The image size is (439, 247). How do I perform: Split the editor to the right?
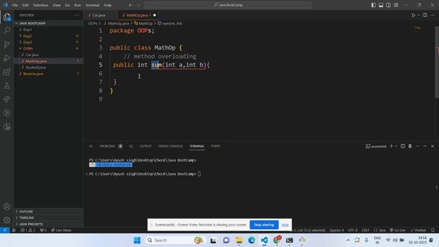point(425,15)
